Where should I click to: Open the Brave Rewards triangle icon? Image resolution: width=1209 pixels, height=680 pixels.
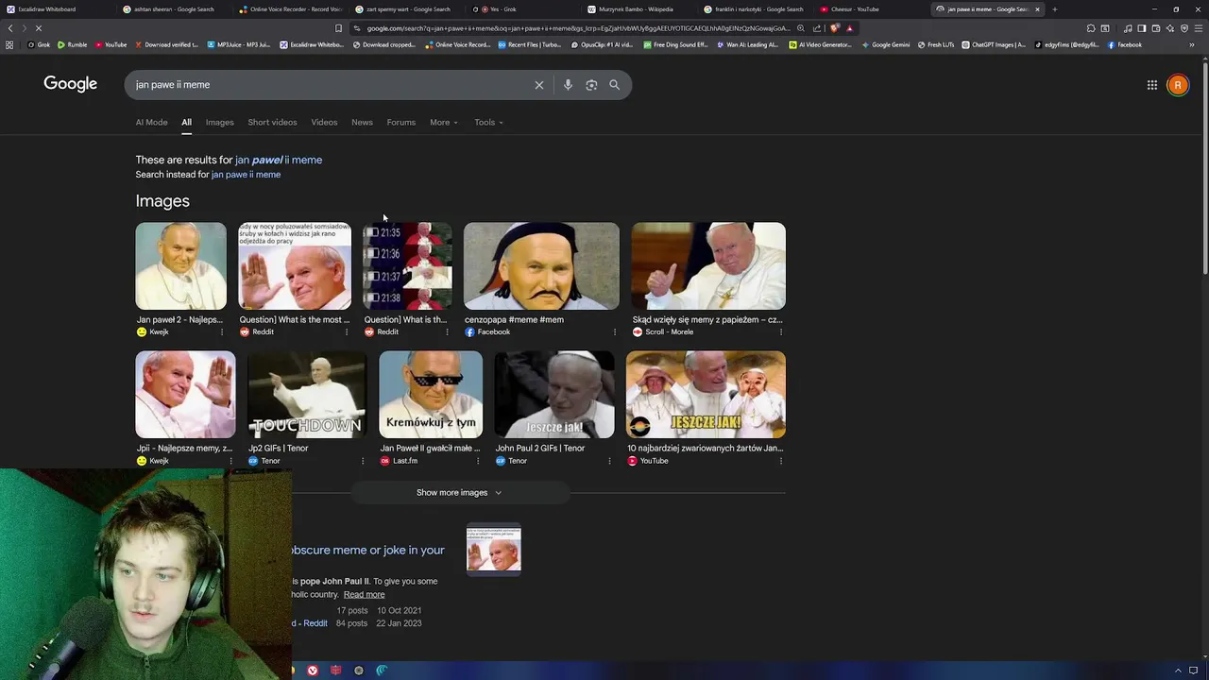point(849,28)
